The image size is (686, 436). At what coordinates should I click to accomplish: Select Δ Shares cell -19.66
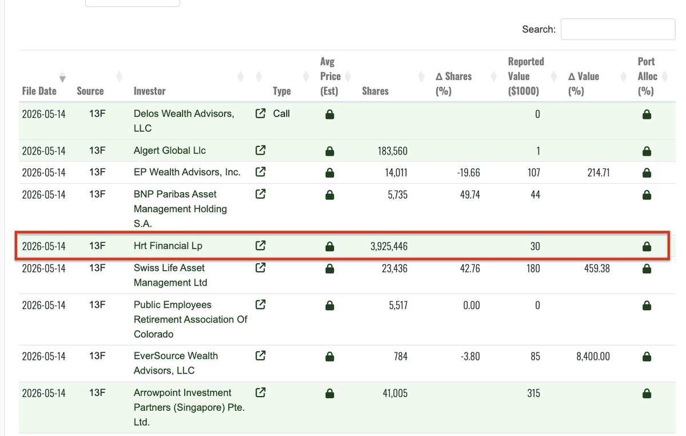pyautogui.click(x=469, y=172)
